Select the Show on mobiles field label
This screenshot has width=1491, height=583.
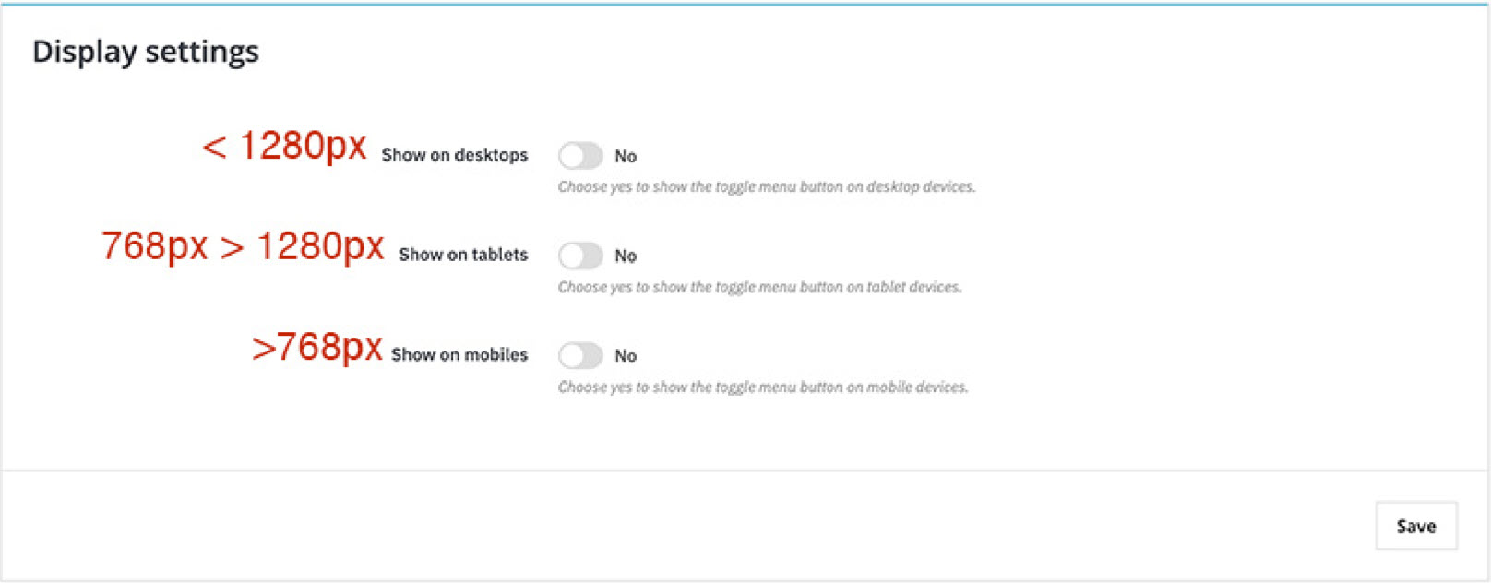[x=459, y=354]
